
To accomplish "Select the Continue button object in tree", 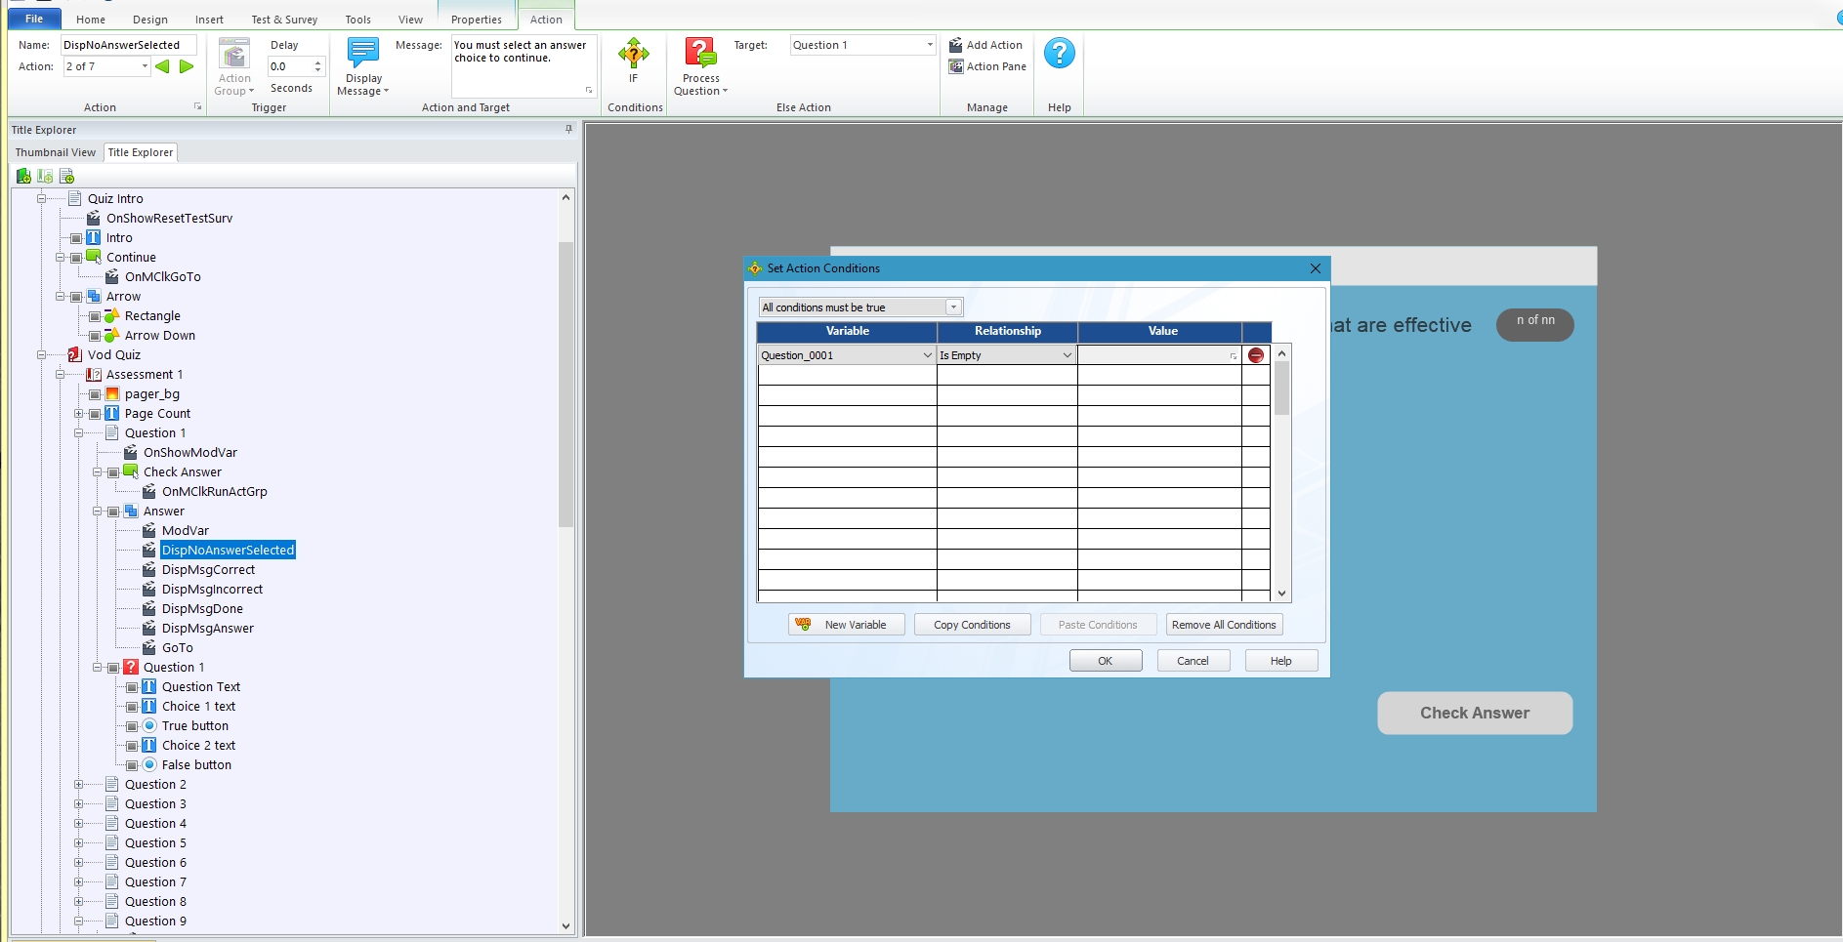I will click(x=131, y=257).
